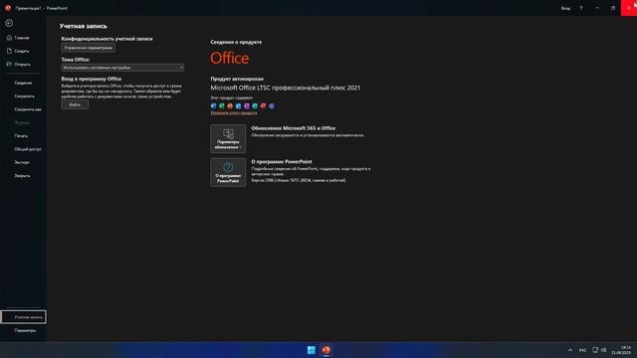The width and height of the screenshot is (637, 358).
Task: Expand the Параметры обновления update options
Action: (228, 139)
